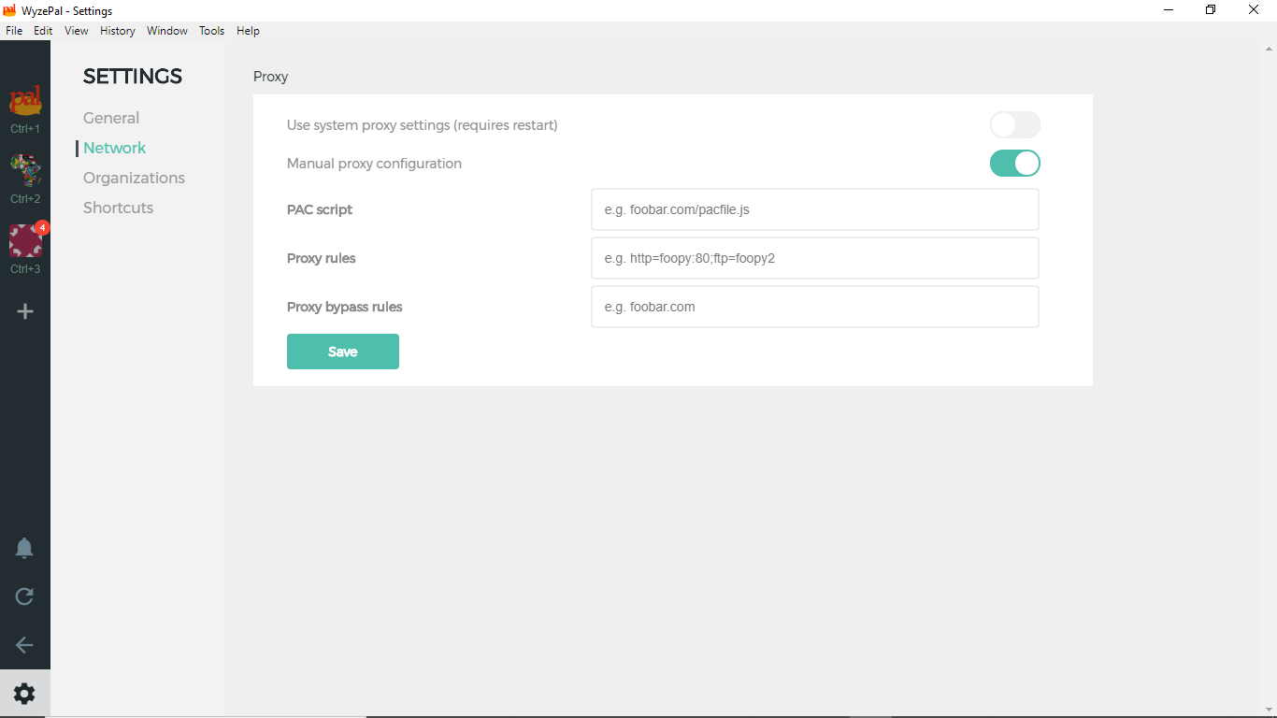Select the Organizations settings section
1277x718 pixels.
pos(134,178)
